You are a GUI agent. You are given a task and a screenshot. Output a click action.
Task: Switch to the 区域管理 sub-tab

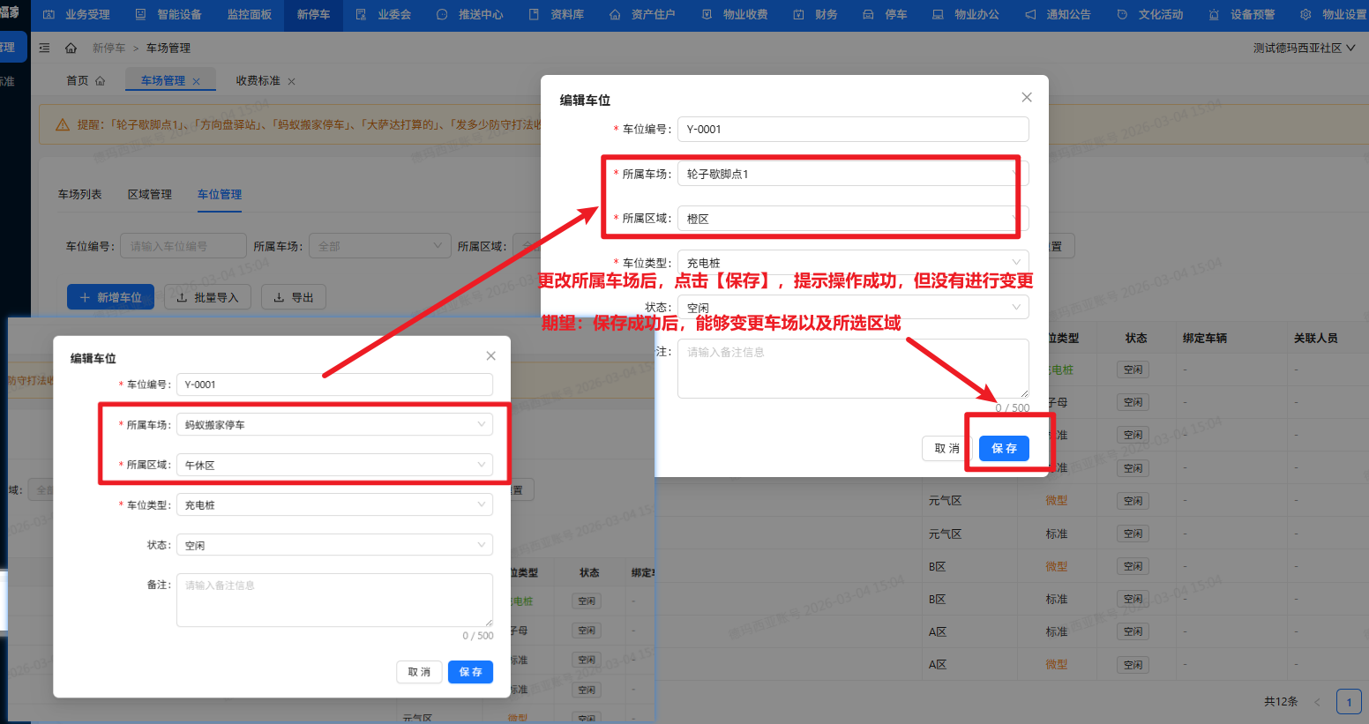click(149, 194)
